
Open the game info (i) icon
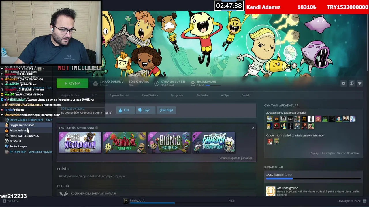pos(351,83)
